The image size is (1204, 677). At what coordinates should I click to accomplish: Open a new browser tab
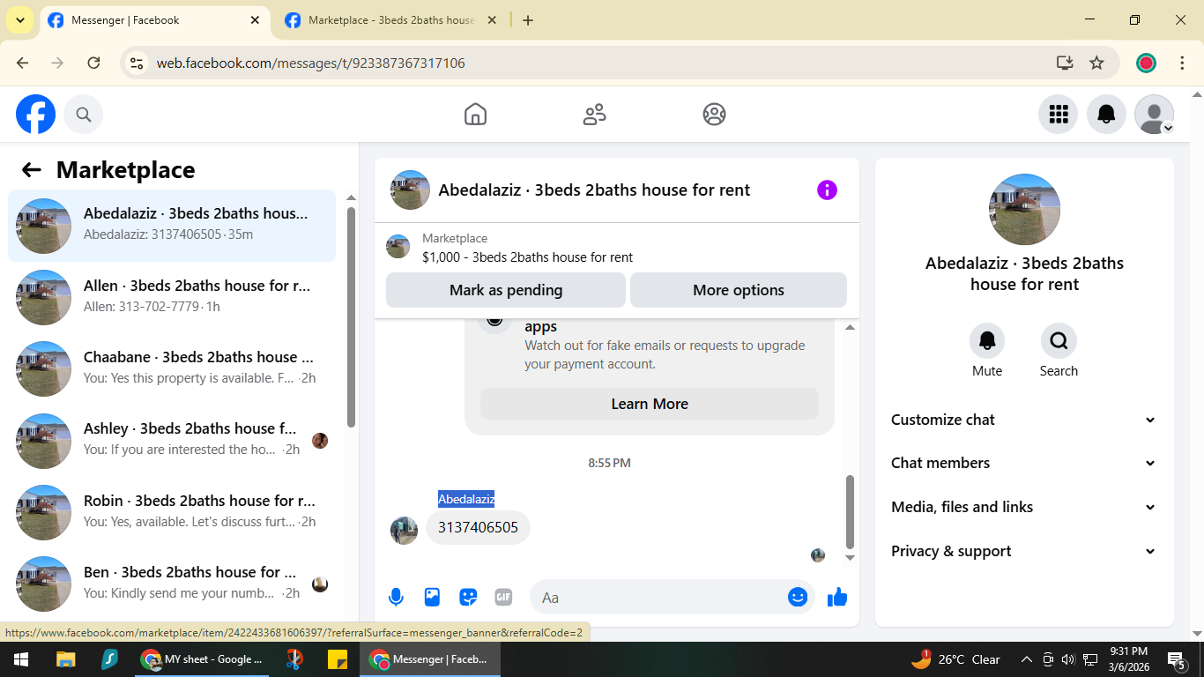(528, 20)
